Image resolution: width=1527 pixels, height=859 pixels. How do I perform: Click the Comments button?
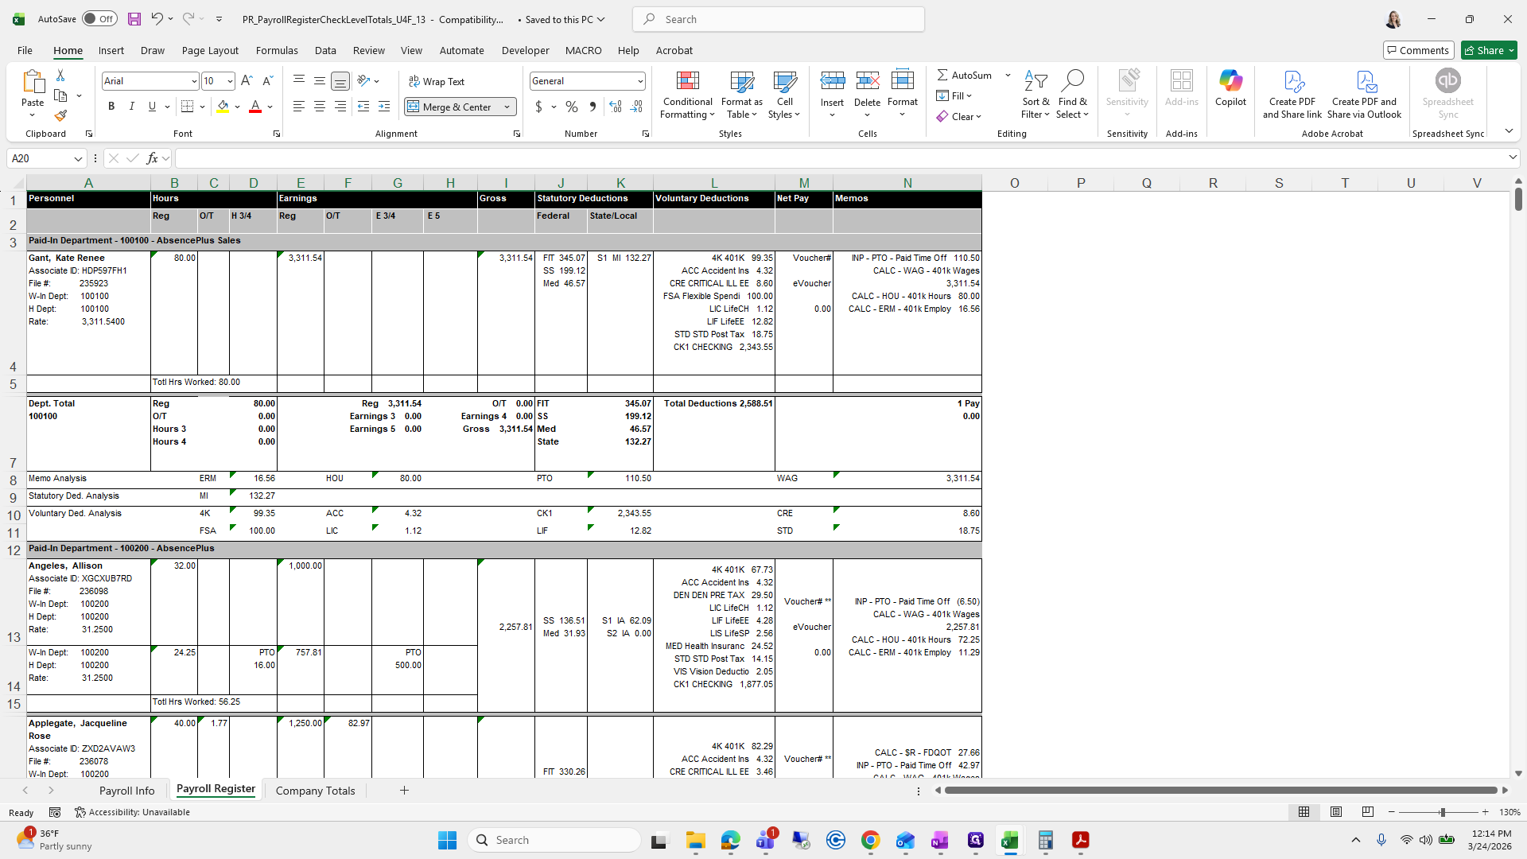pyautogui.click(x=1418, y=50)
